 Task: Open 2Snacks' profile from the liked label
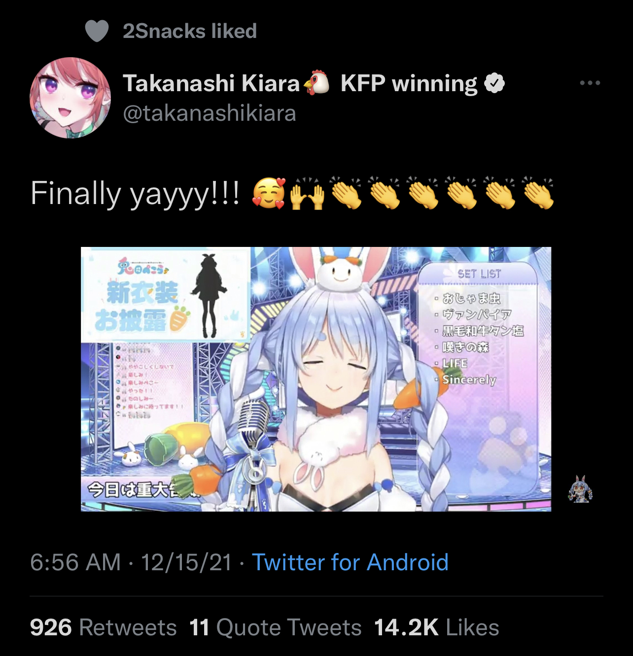pyautogui.click(x=190, y=31)
